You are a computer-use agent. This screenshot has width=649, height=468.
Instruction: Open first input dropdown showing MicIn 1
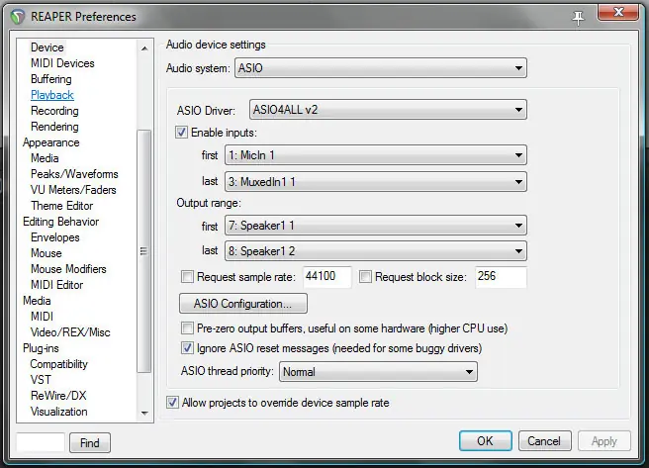375,155
